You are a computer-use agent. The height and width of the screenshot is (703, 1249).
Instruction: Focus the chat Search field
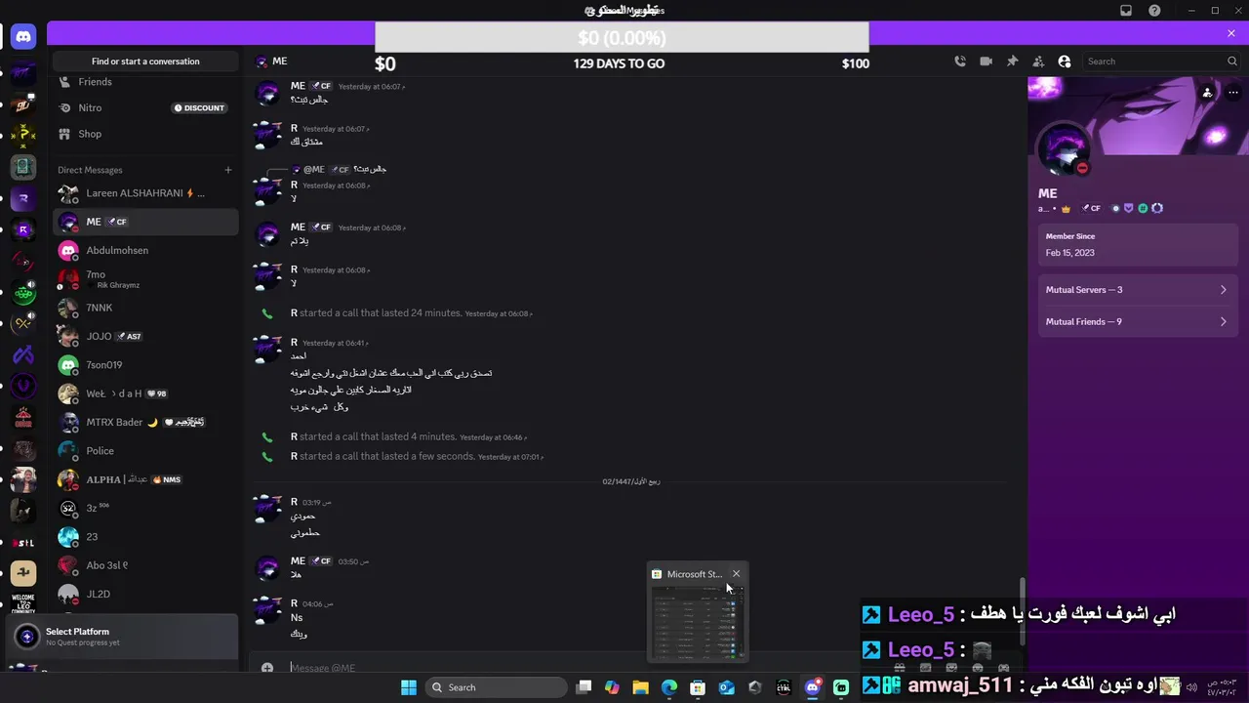click(1161, 62)
